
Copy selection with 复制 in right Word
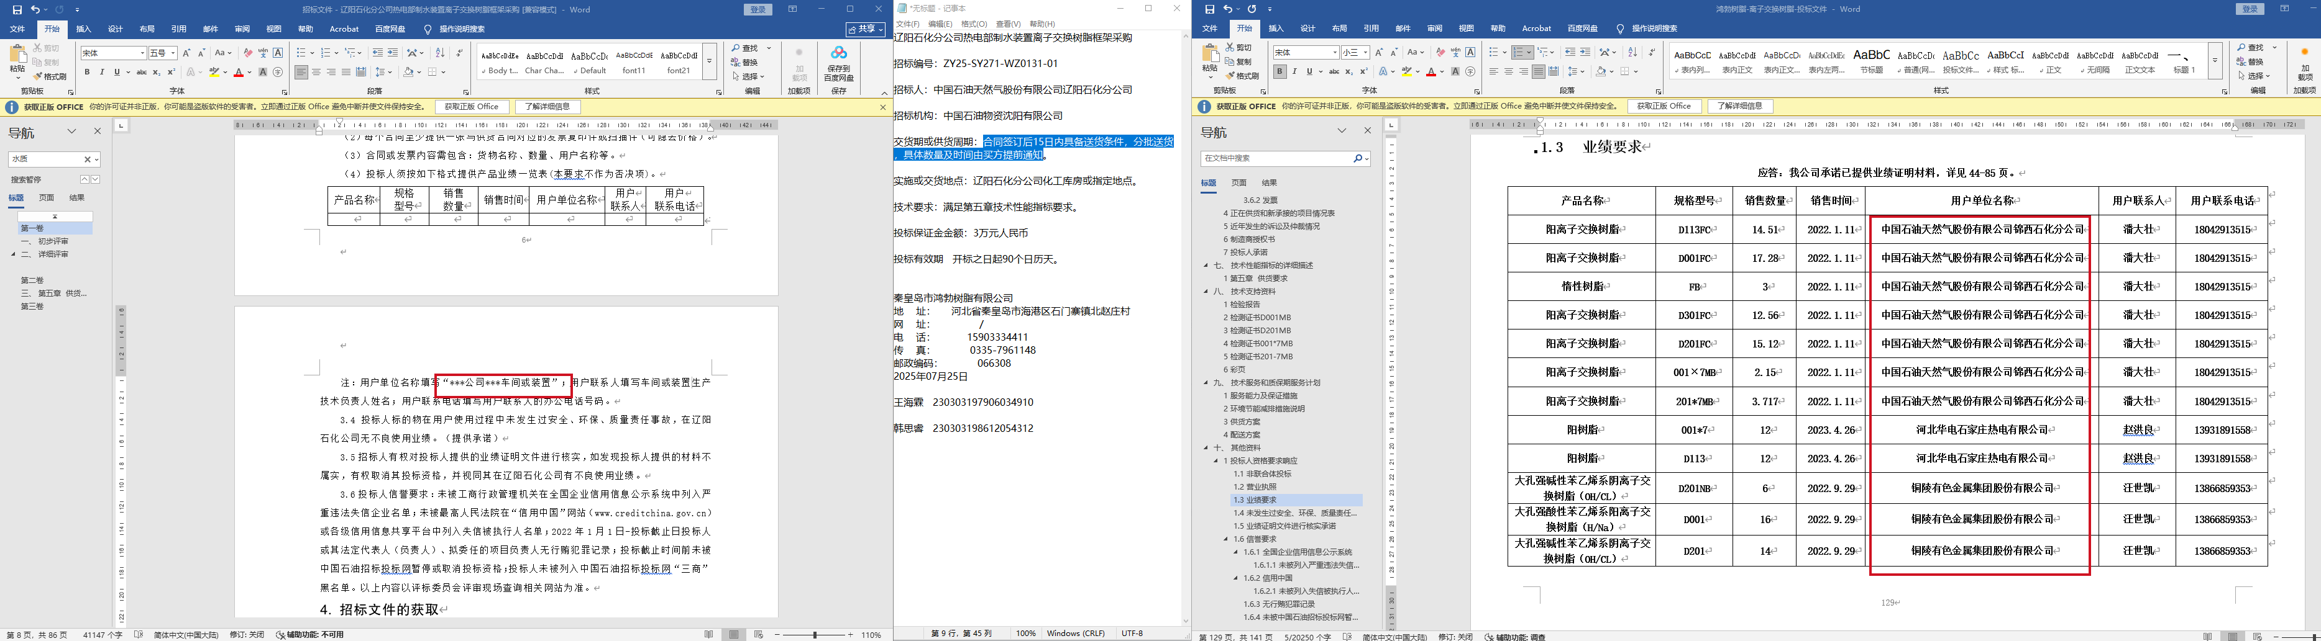pos(1239,62)
